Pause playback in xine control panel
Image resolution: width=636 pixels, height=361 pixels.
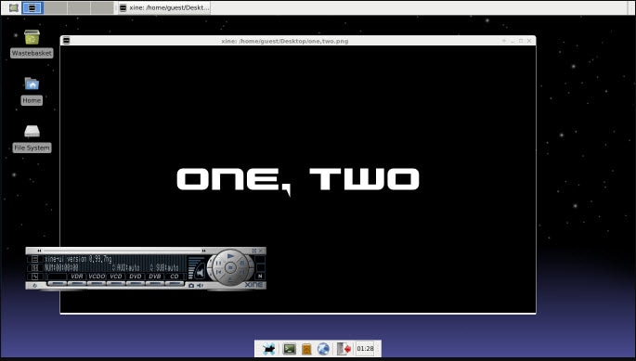[218, 263]
